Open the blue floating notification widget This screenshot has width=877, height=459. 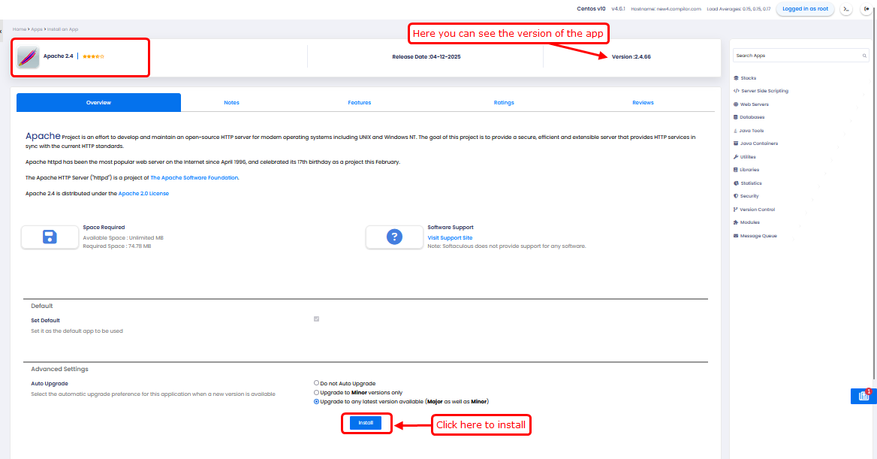[863, 396]
